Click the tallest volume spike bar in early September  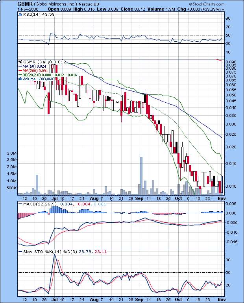point(141,176)
